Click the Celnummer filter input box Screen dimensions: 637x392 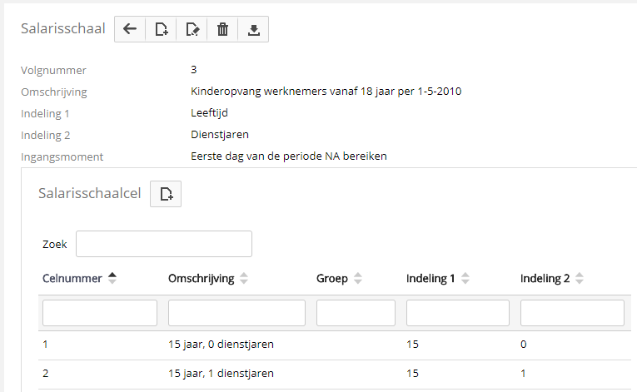[99, 313]
